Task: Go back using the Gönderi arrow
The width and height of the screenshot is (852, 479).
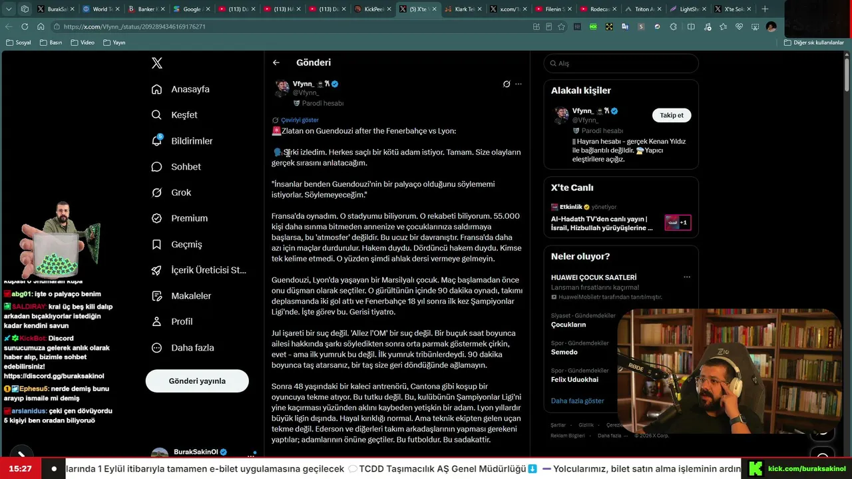Action: click(x=276, y=63)
